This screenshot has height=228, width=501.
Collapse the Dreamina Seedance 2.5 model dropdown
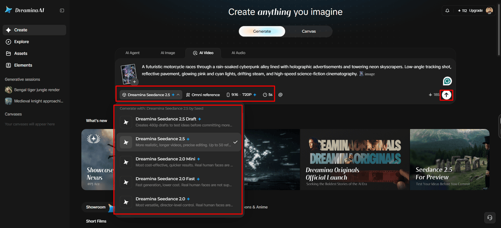(151, 95)
